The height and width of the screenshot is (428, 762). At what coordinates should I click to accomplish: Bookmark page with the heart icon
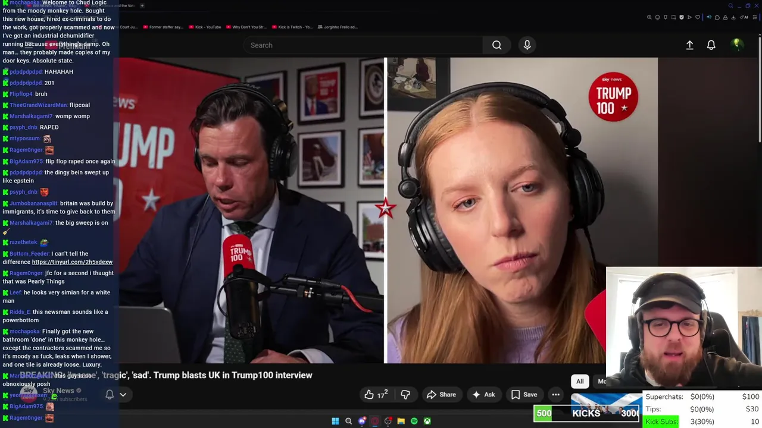698,17
